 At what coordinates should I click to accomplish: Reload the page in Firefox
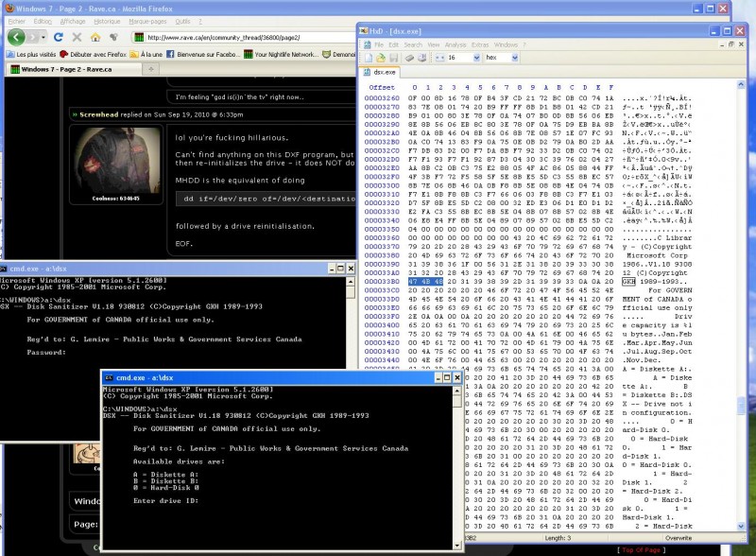[59, 37]
